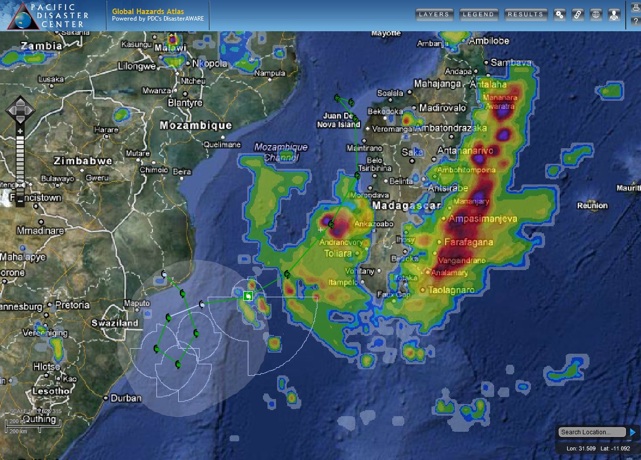Pan map up with north arrow
The width and height of the screenshot is (641, 460).
[20, 102]
